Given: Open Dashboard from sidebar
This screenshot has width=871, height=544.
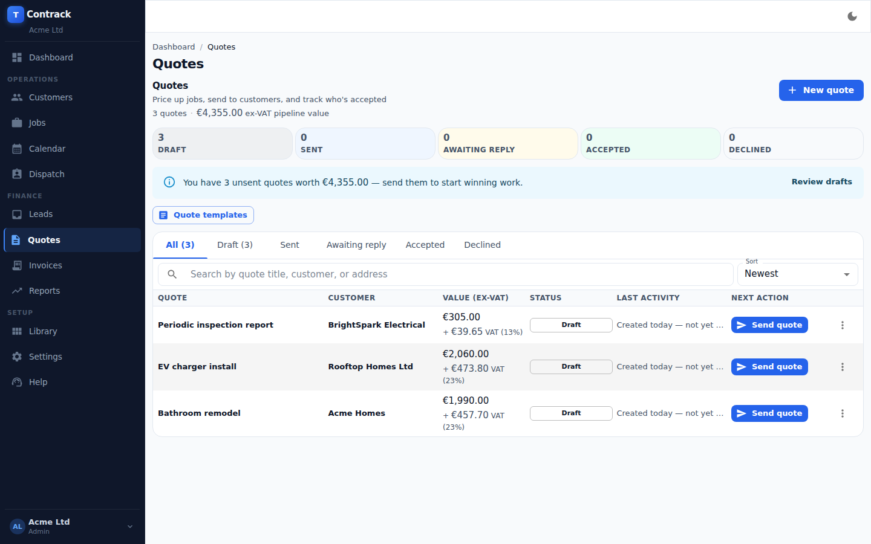Looking at the screenshot, I should coord(73,57).
